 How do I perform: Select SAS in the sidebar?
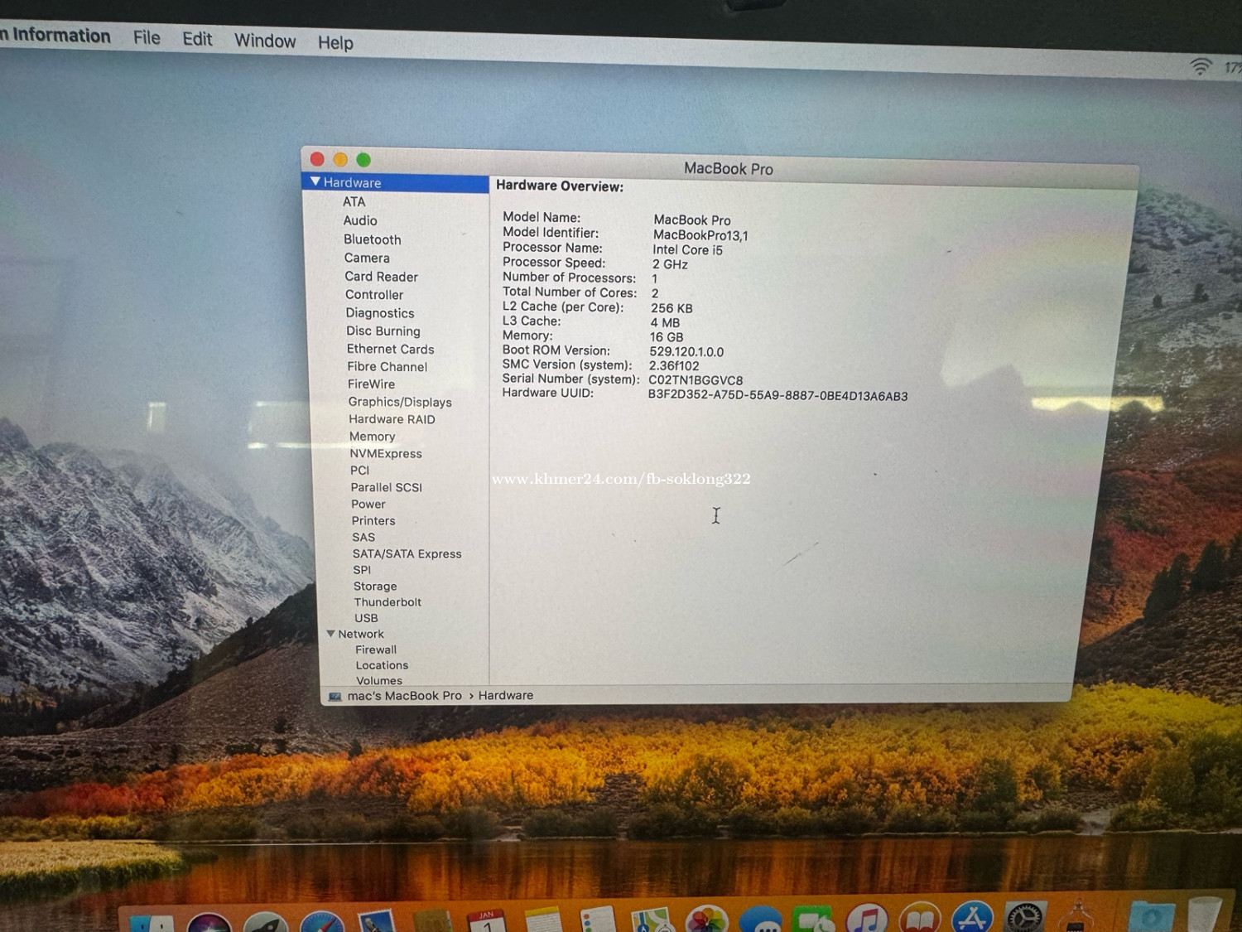363,537
